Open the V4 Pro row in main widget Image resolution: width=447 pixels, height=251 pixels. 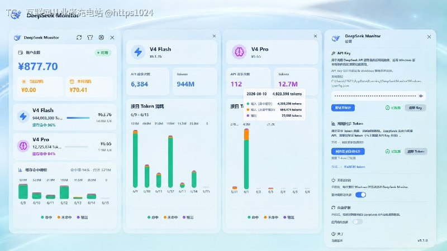[65, 146]
